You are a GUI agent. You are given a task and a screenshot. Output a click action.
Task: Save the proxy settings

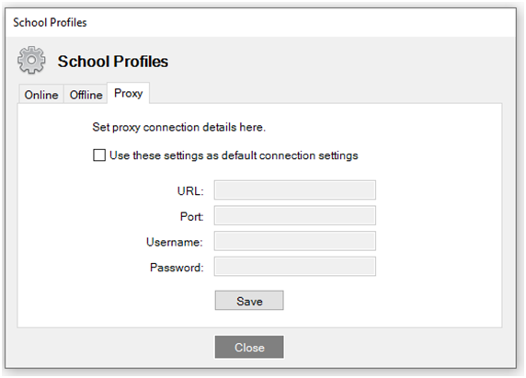(249, 301)
